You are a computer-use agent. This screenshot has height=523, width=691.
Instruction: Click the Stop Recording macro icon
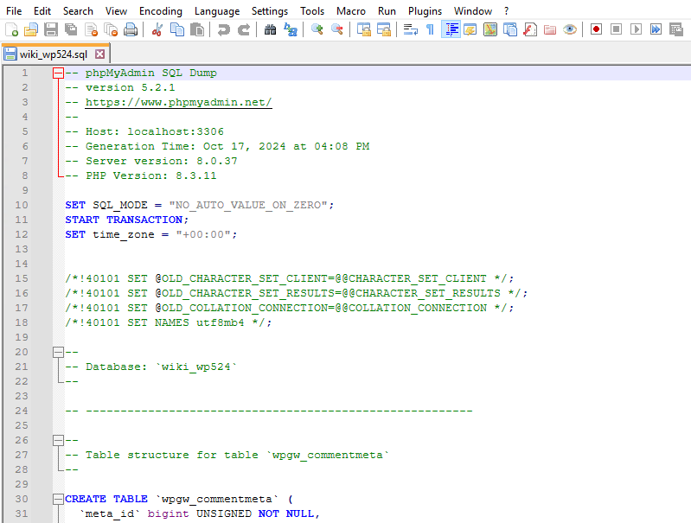tap(616, 29)
